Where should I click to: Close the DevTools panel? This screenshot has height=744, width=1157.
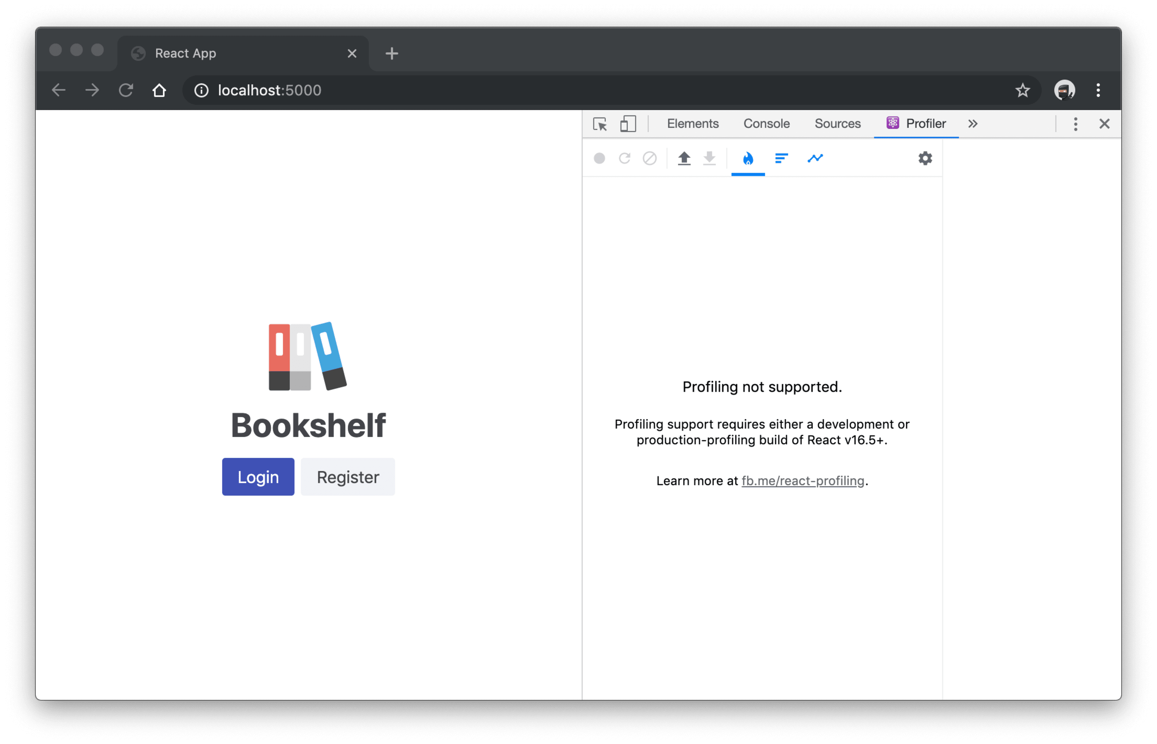click(x=1104, y=124)
